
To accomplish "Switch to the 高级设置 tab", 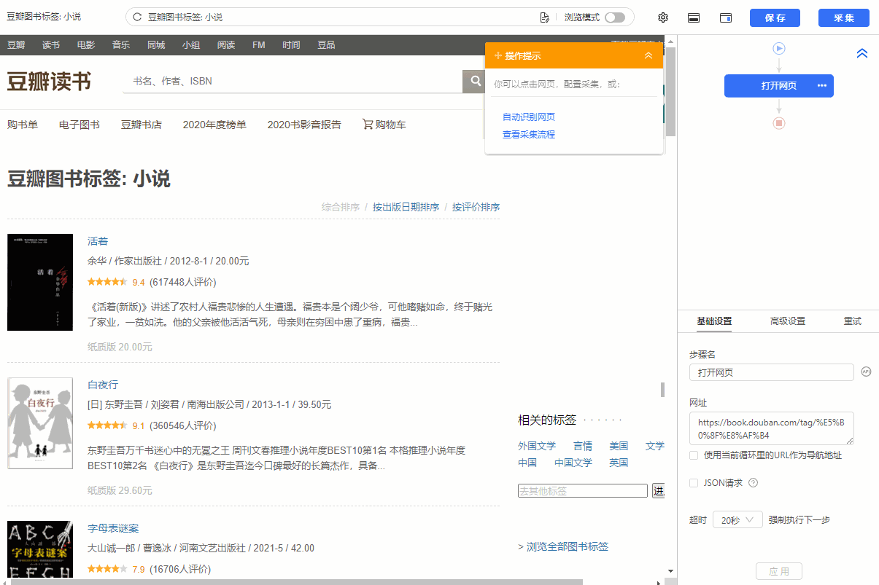I will (x=788, y=321).
